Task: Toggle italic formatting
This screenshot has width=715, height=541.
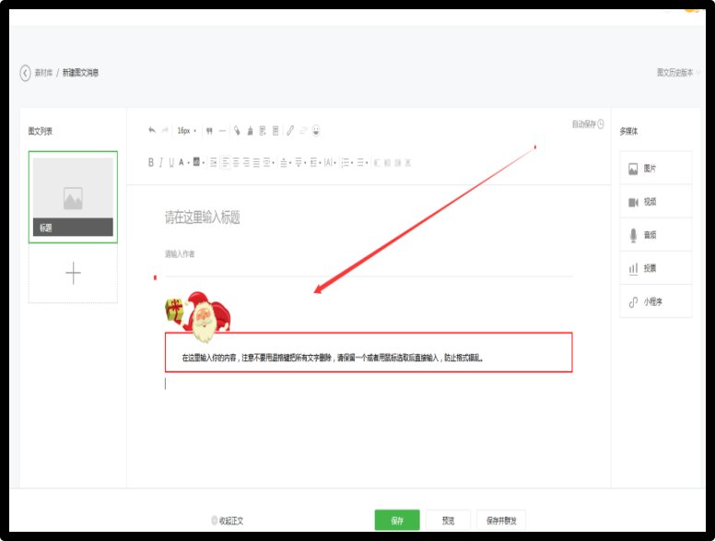Action: [x=161, y=162]
